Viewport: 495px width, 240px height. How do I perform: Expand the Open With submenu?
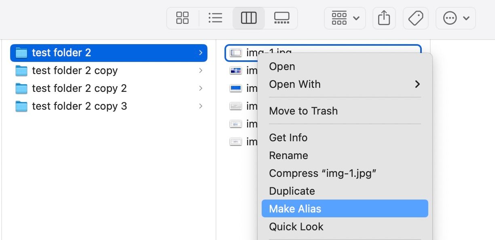click(x=345, y=84)
